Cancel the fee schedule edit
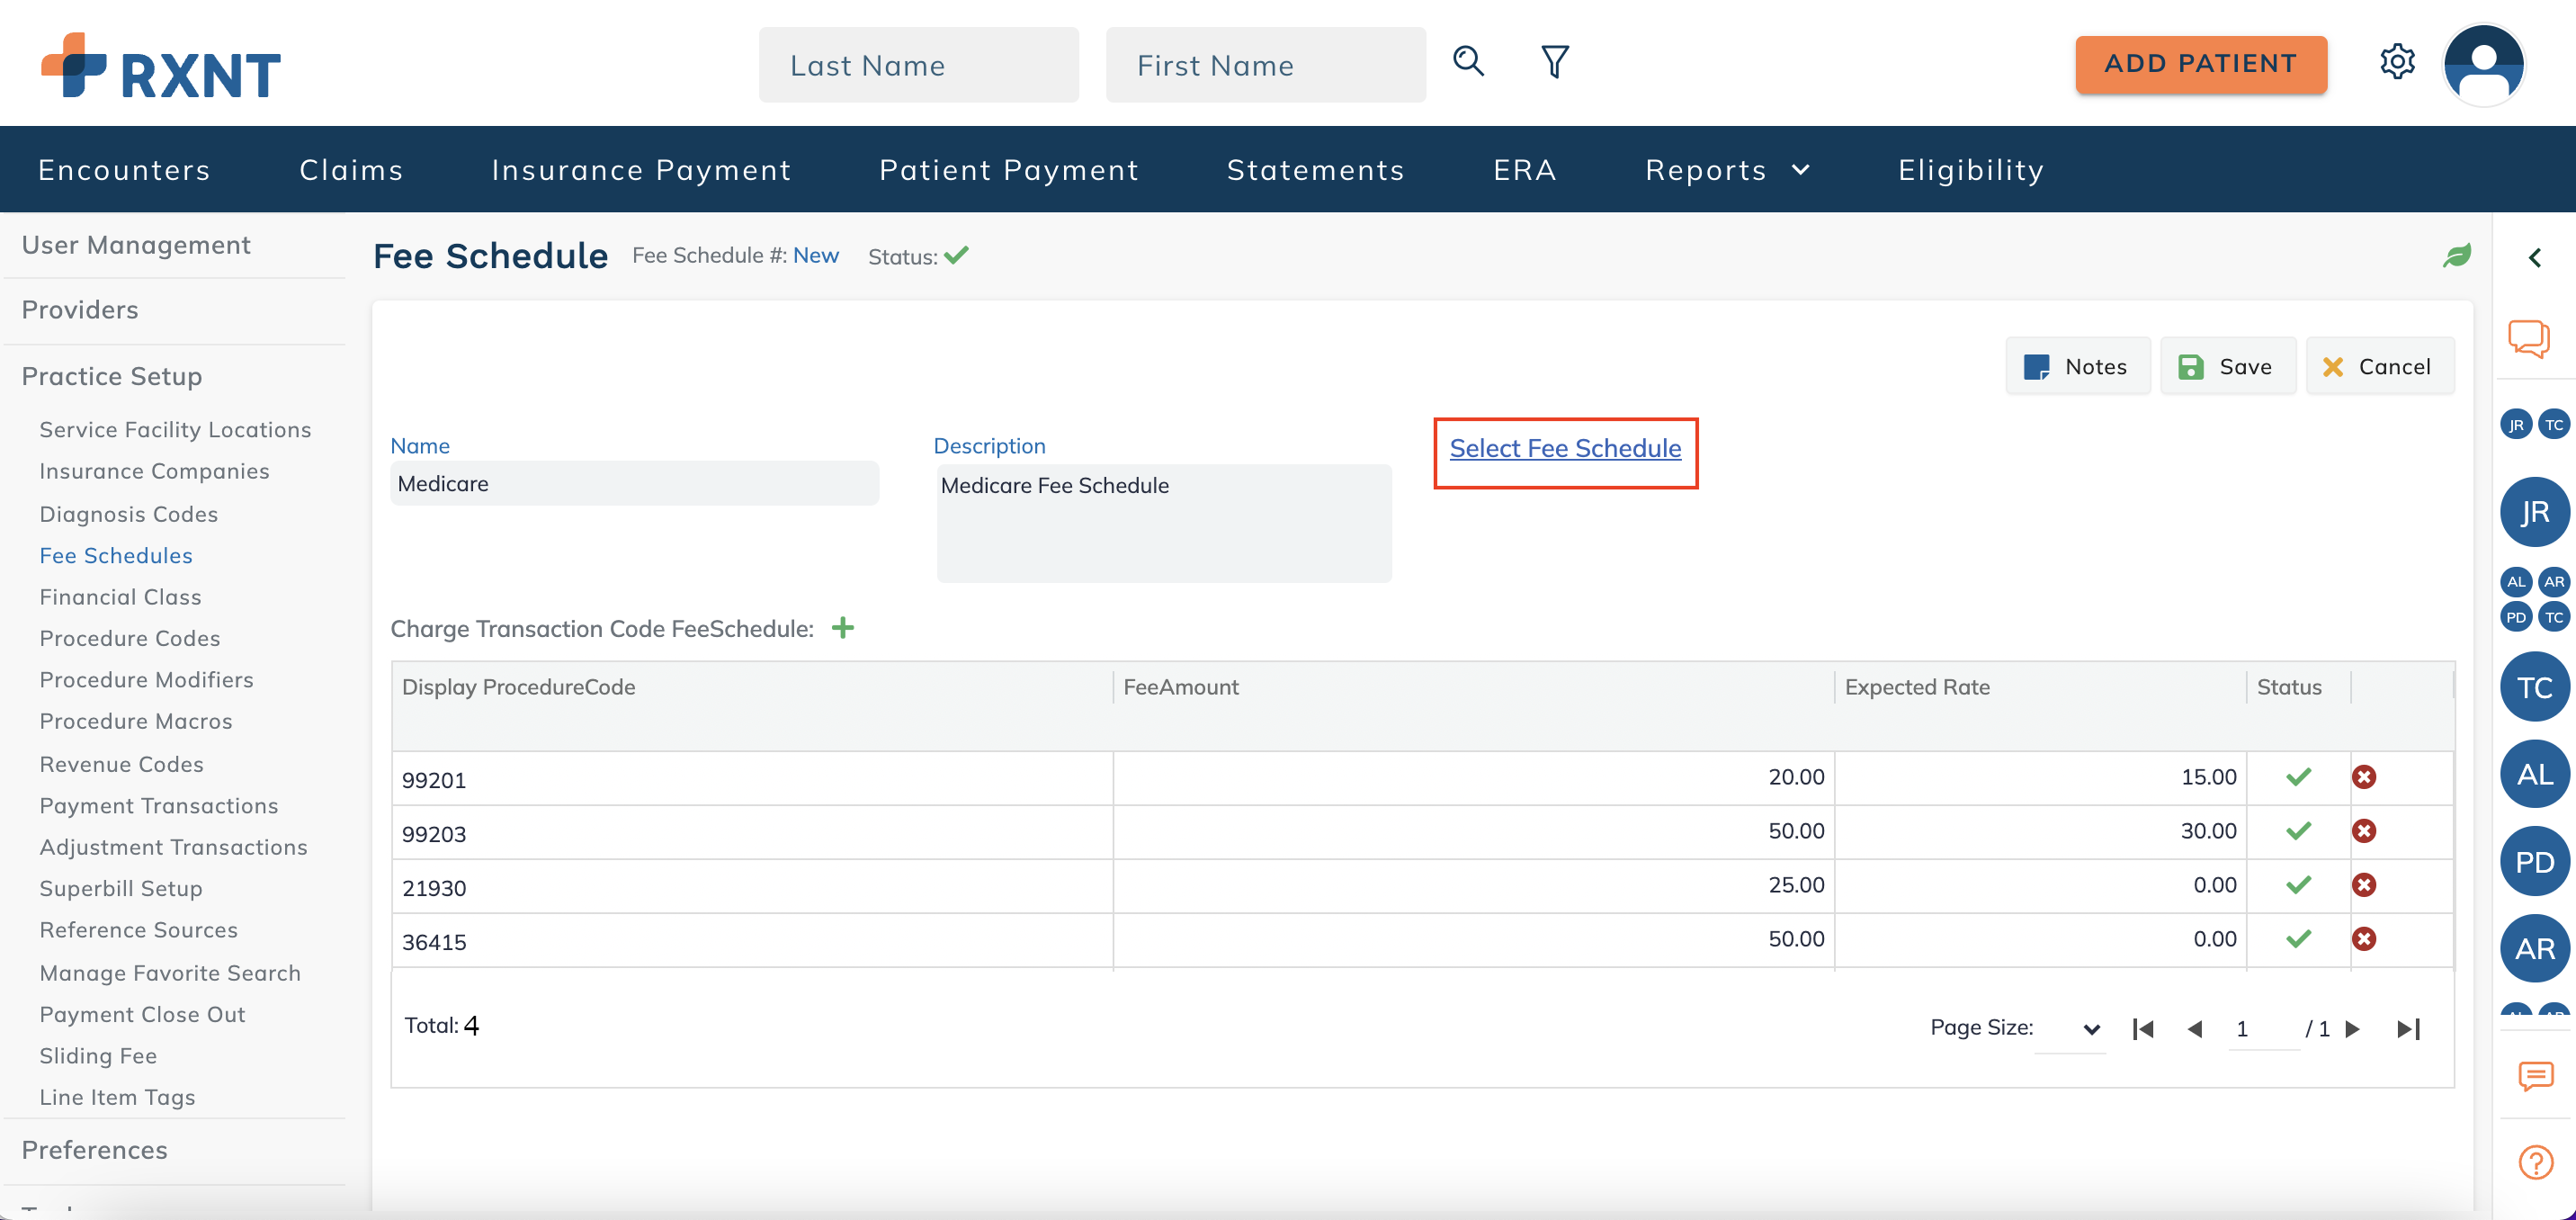2576x1220 pixels. pyautogui.click(x=2379, y=367)
